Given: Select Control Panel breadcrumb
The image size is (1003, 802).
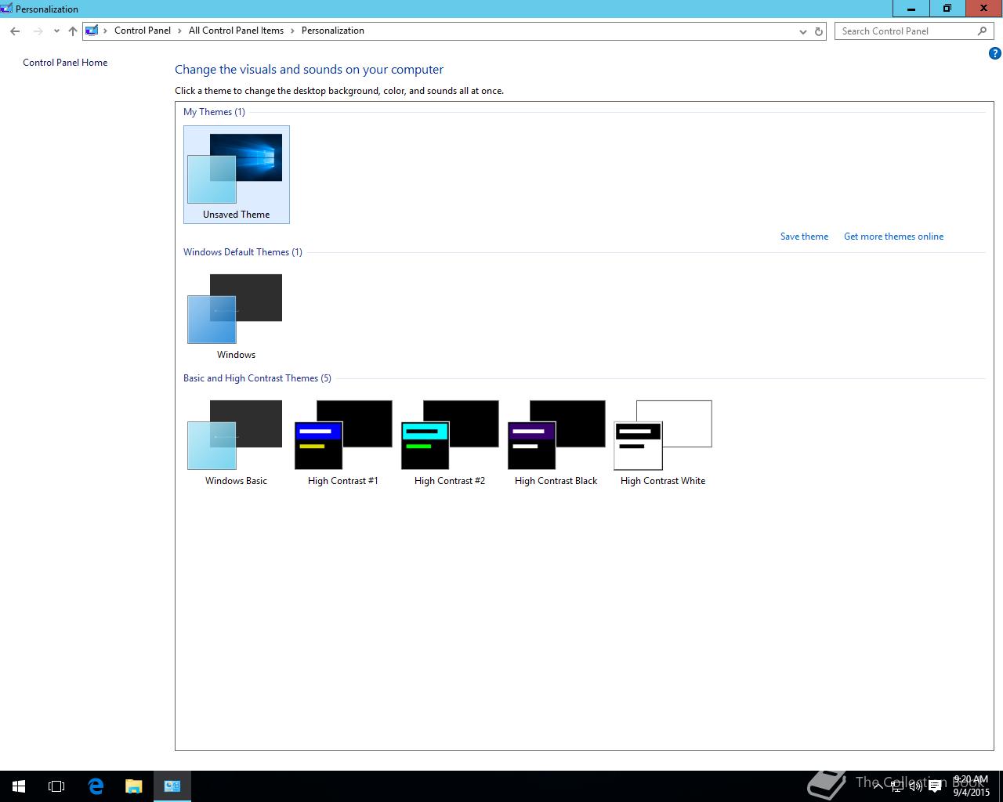Looking at the screenshot, I should click(143, 31).
